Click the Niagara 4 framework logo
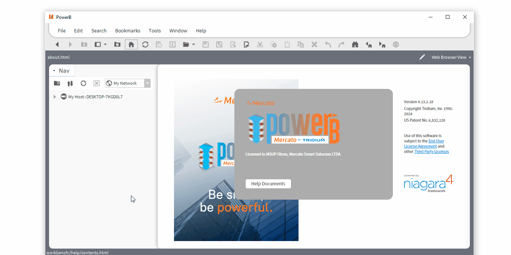 tap(428, 183)
